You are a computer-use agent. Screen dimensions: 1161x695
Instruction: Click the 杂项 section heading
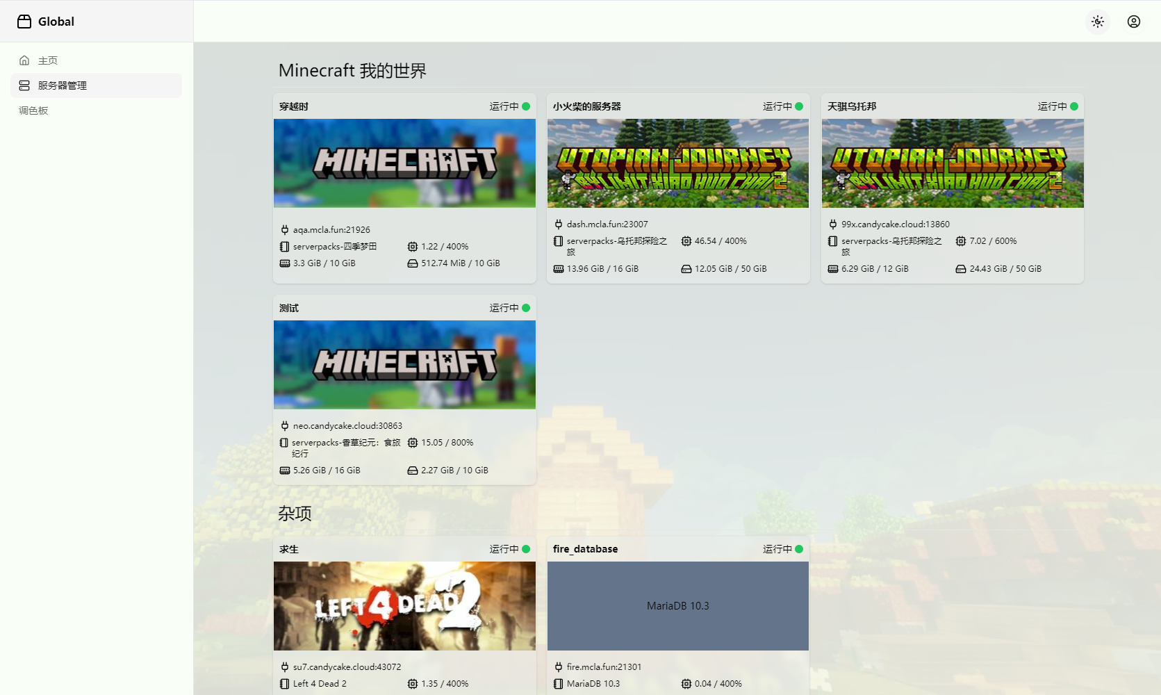click(295, 514)
